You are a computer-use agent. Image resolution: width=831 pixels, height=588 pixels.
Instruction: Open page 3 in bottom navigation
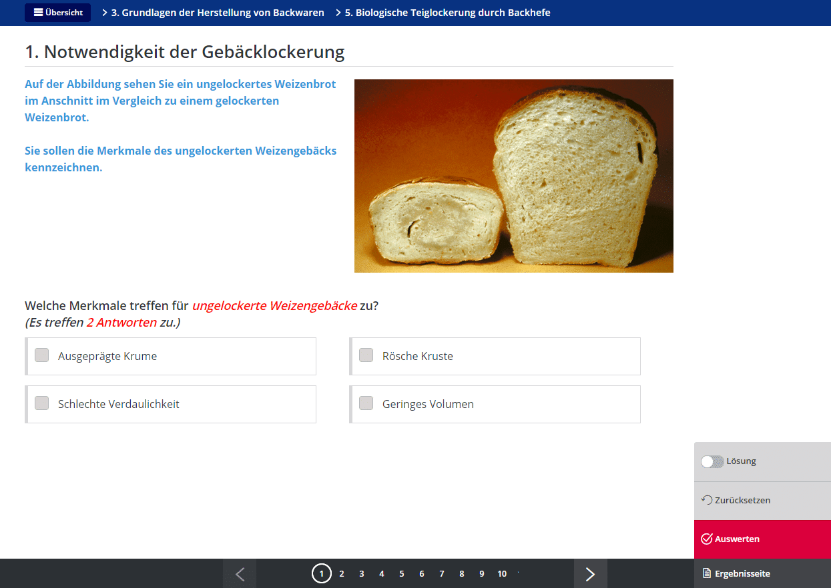(x=362, y=573)
